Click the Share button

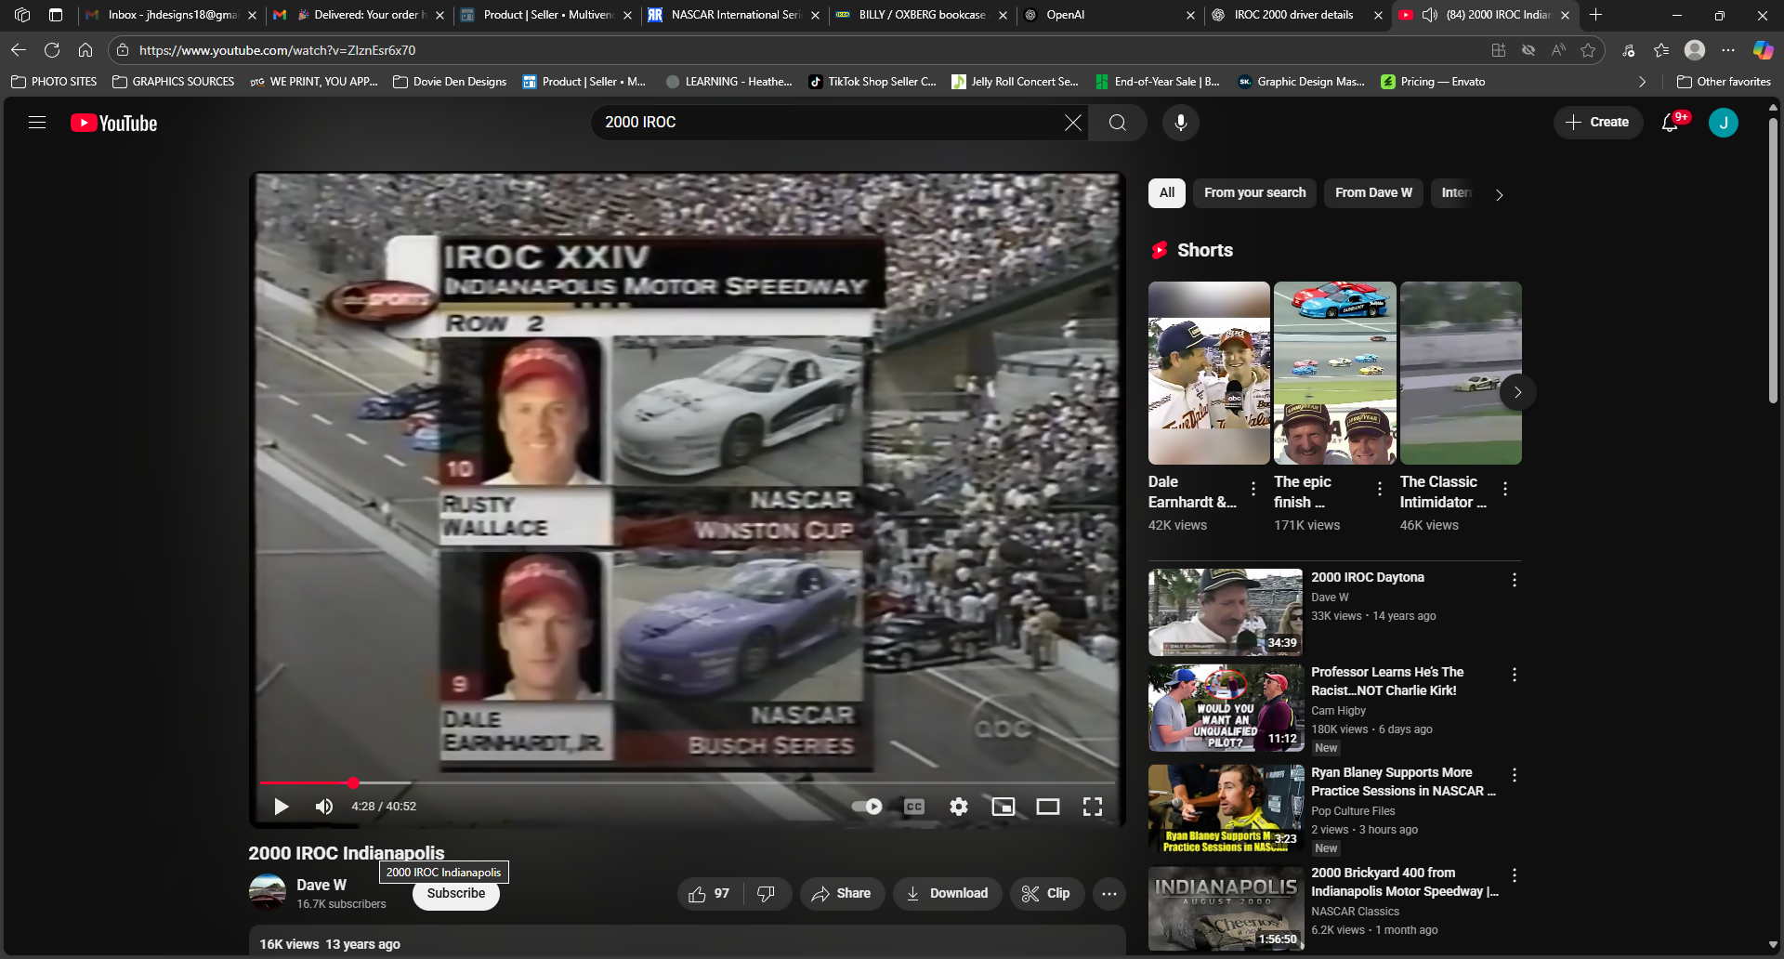(x=841, y=894)
